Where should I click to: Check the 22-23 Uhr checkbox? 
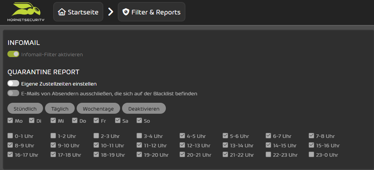[x=268, y=154]
